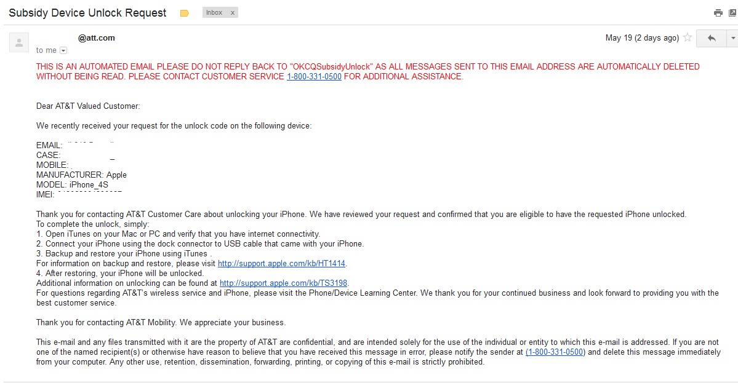Click the (1-800-331-0500) link in disclaimer

click(x=555, y=352)
